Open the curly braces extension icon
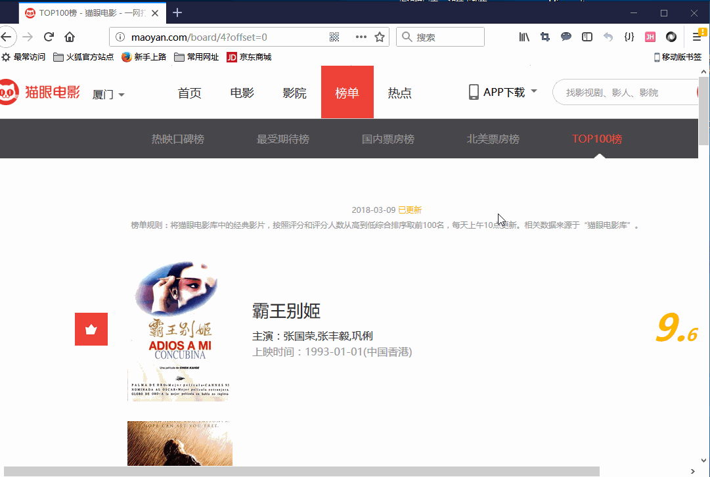 pyautogui.click(x=629, y=37)
